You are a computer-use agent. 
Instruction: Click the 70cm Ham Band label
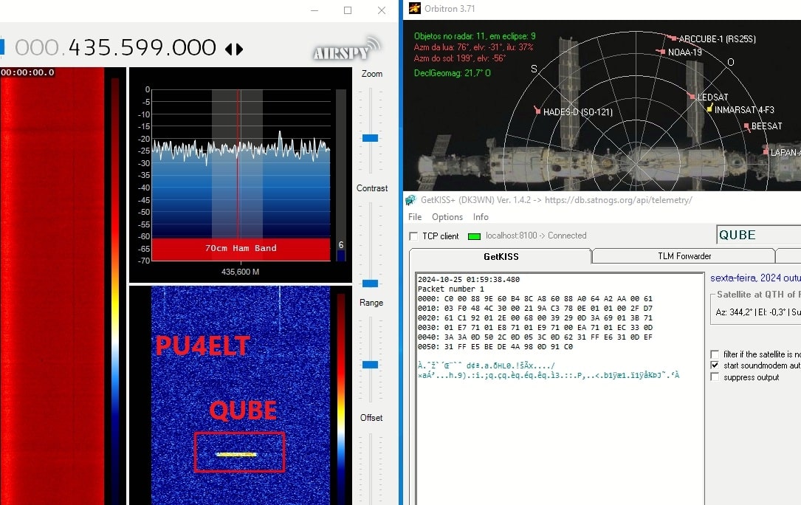(241, 248)
